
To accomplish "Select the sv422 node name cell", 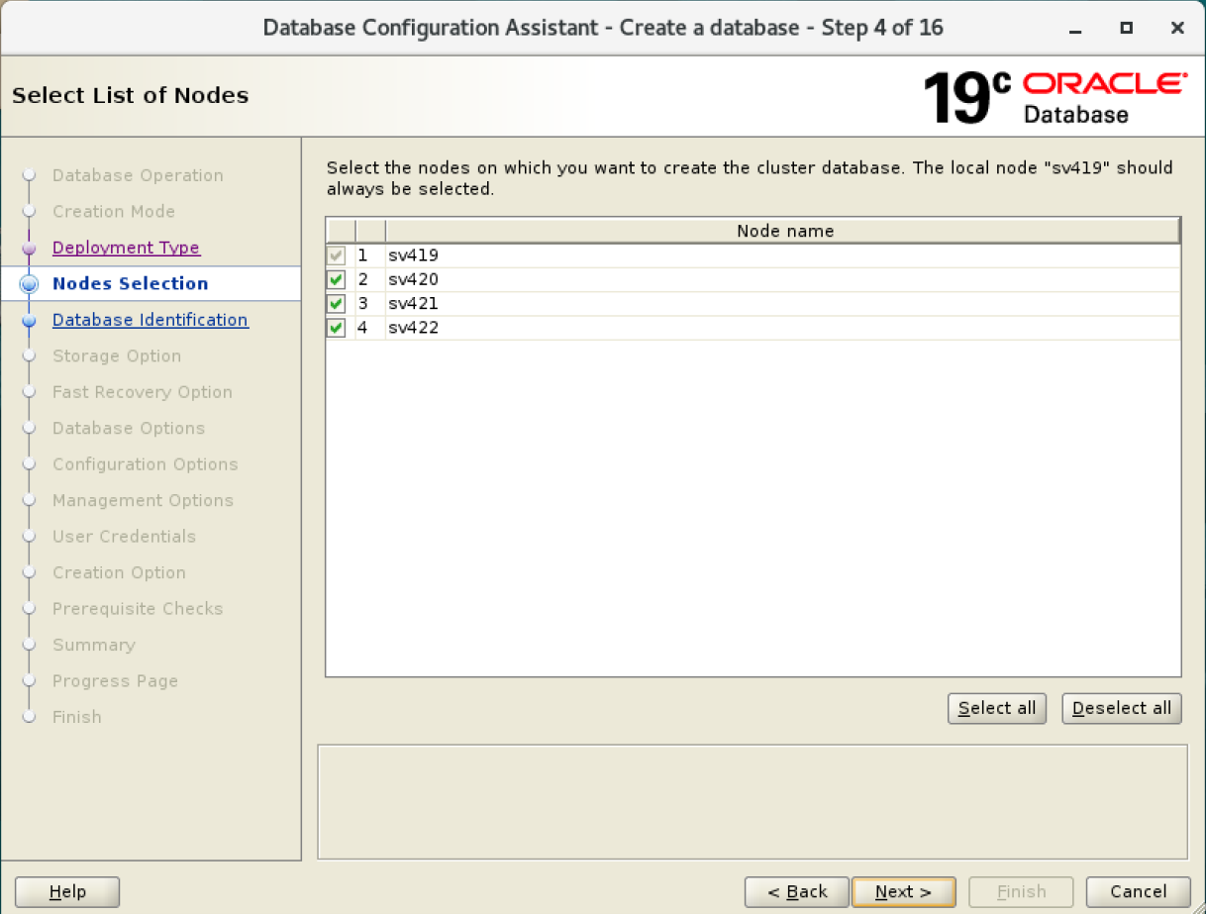I will tap(783, 328).
